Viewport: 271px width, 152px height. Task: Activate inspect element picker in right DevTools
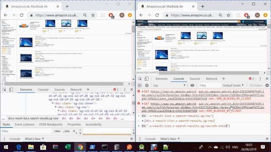pyautogui.click(x=140, y=79)
